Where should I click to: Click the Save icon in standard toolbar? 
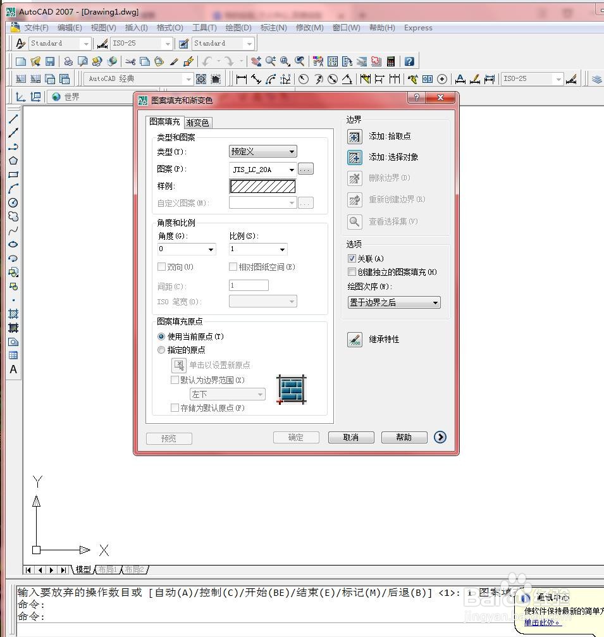pos(50,61)
